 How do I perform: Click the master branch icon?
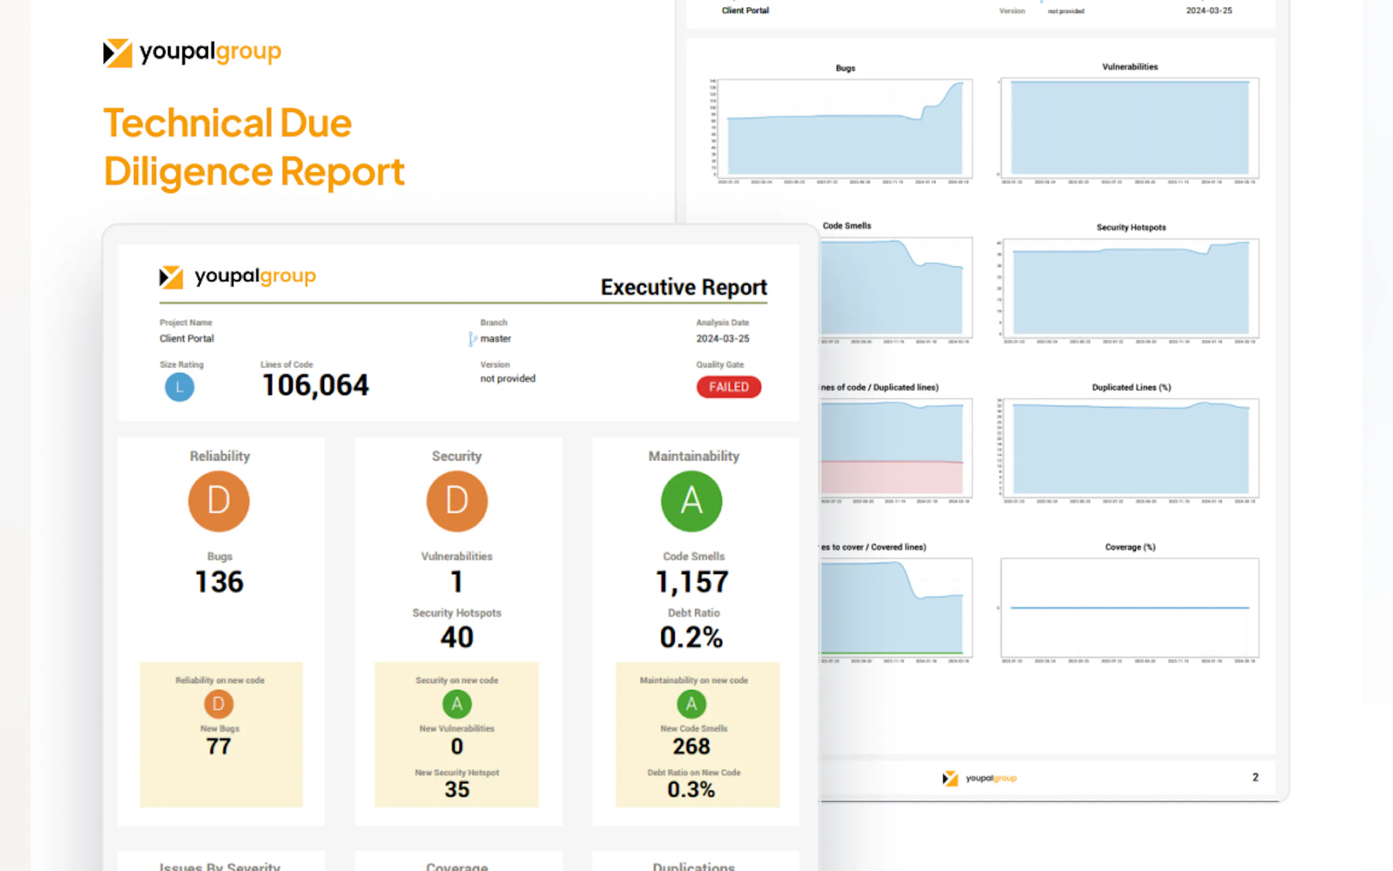point(472,339)
